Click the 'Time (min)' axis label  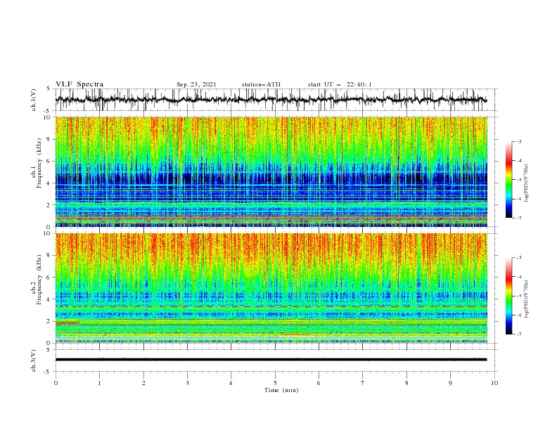click(x=281, y=390)
